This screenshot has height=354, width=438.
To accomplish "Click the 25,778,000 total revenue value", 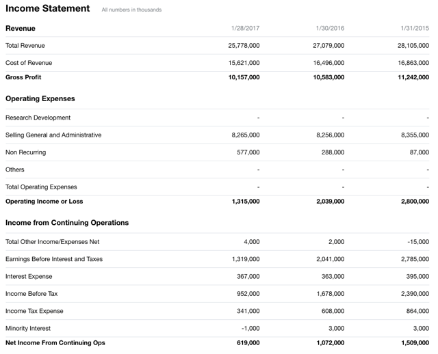I will pos(244,46).
